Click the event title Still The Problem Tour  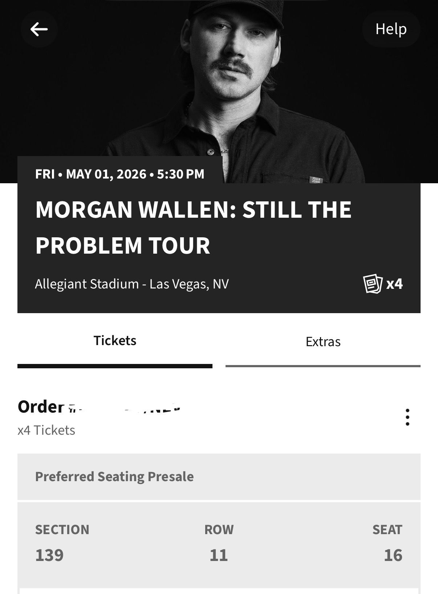pyautogui.click(x=193, y=228)
